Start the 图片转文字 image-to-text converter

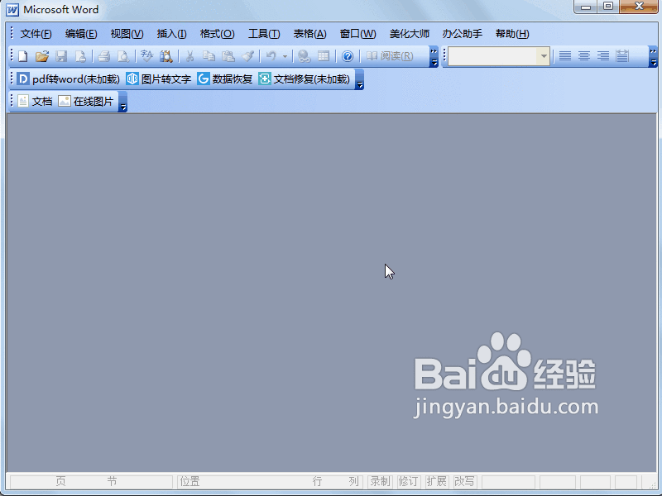tap(162, 79)
